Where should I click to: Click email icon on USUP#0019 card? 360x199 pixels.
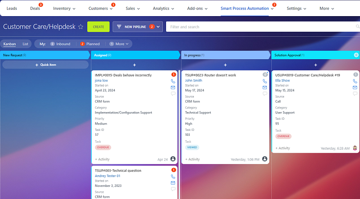(x=355, y=87)
